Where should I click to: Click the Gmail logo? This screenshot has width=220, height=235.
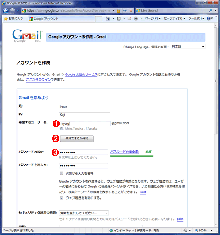pos(27,36)
